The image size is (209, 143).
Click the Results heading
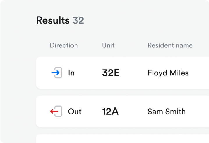[53, 20]
